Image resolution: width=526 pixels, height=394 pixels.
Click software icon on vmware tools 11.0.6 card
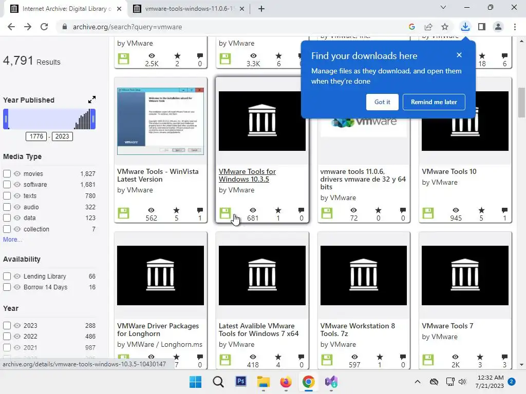(327, 213)
